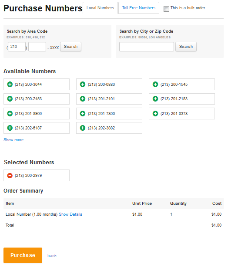Image resolution: width=228 pixels, height=268 pixels.
Task: Add number (213) 201-2101 with plus icon
Action: pos(83,98)
